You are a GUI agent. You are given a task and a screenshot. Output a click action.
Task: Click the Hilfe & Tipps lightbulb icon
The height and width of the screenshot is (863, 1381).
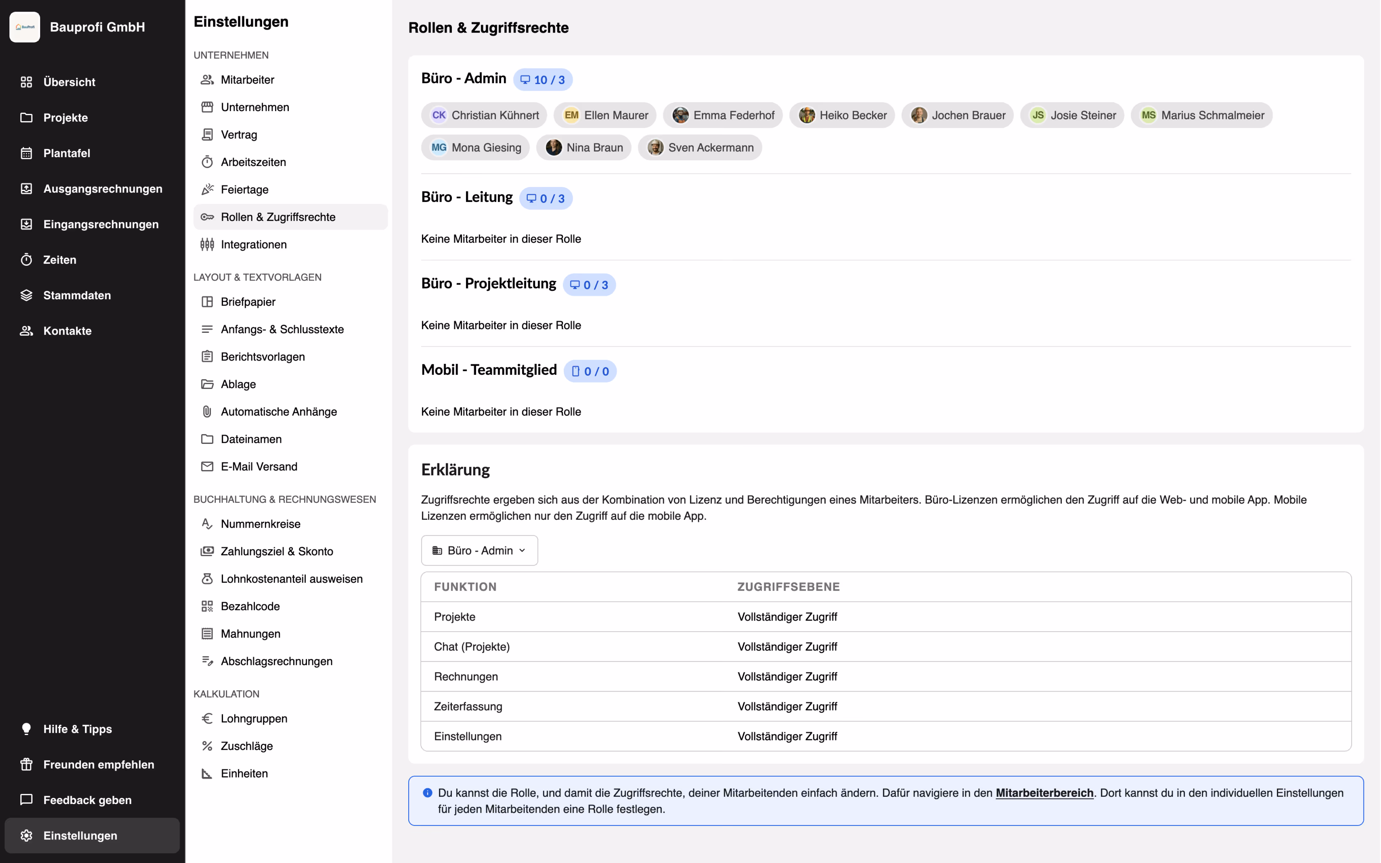[x=26, y=729]
